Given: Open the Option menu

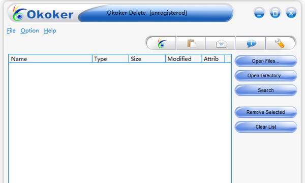Looking at the screenshot, I should [x=29, y=30].
